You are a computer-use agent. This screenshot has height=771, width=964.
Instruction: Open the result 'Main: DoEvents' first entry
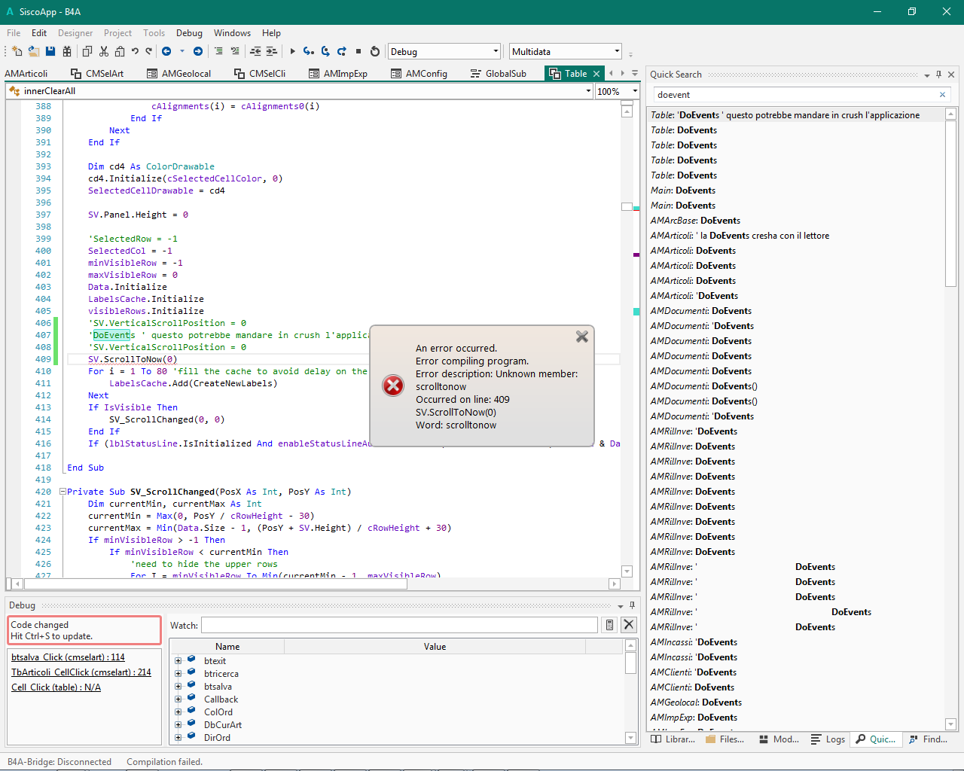[x=683, y=190]
